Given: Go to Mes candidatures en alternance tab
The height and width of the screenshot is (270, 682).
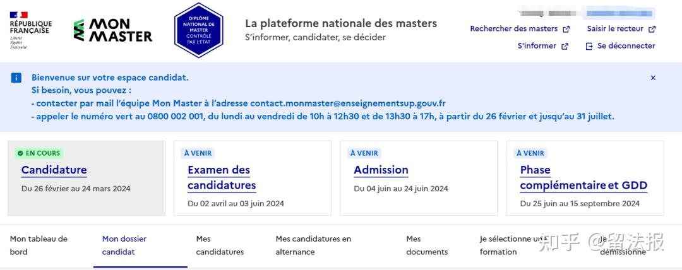Looking at the screenshot, I should pyautogui.click(x=313, y=245).
